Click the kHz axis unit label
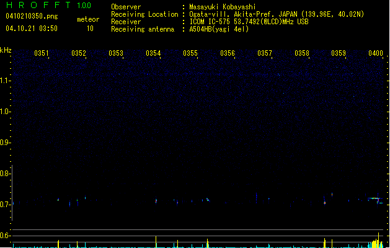390x248 pixels. coord(6,50)
